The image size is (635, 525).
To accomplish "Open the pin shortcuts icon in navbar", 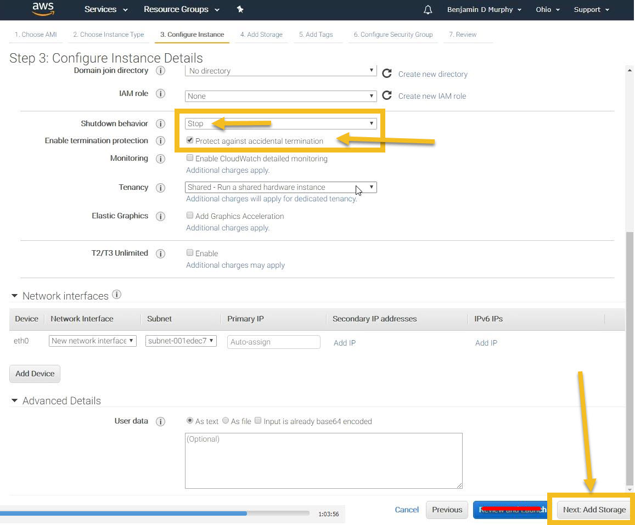I will (x=240, y=9).
